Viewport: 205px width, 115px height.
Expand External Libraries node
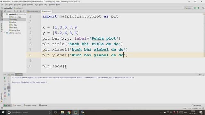click(4, 33)
